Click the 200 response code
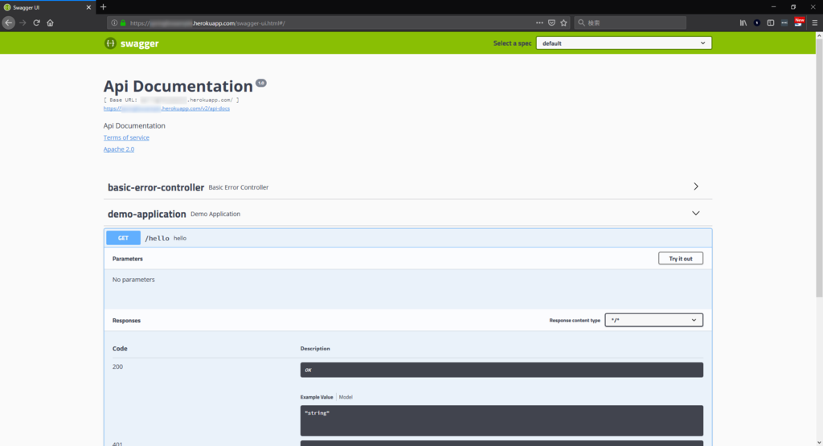The height and width of the screenshot is (446, 823). tap(117, 366)
